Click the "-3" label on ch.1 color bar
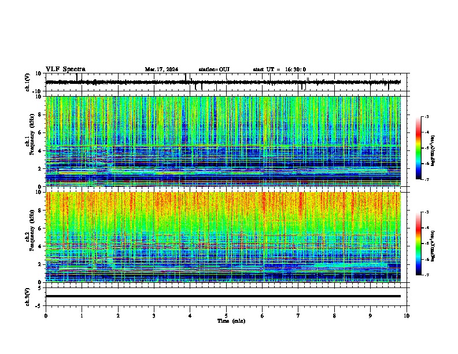 [427, 116]
